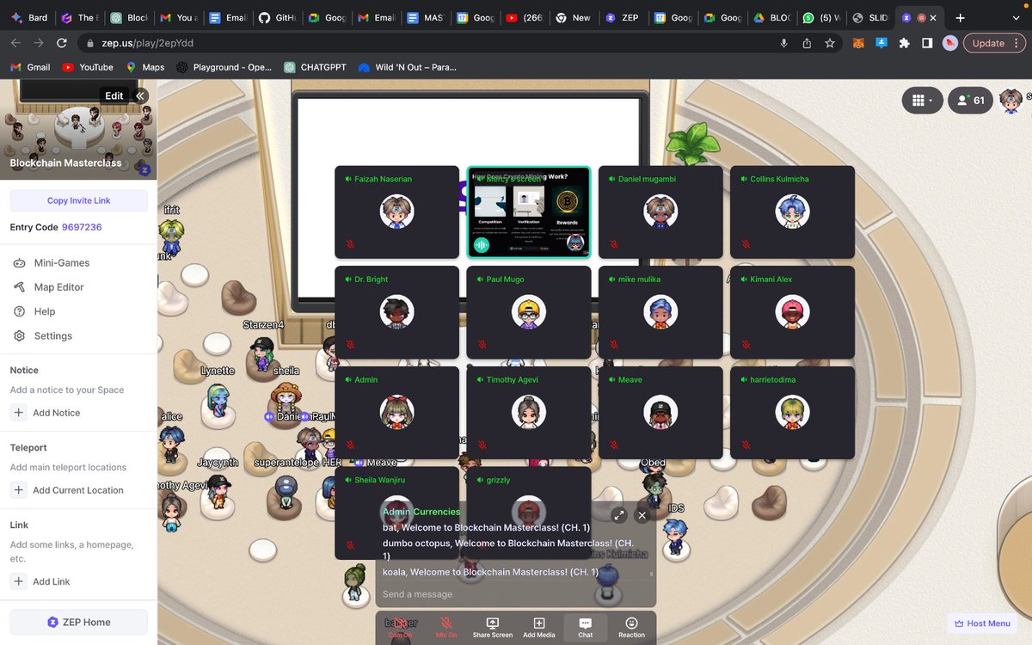Click Collins Kulmicha avatar tile
The height and width of the screenshot is (645, 1032).
(792, 211)
